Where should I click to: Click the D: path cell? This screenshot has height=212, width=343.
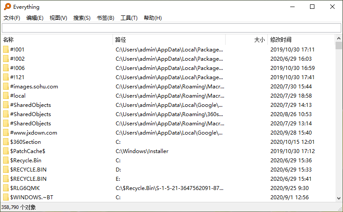pos(118,170)
